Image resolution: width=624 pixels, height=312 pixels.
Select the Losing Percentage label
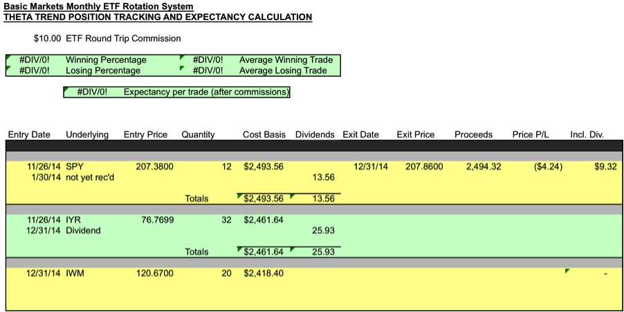[x=103, y=71]
